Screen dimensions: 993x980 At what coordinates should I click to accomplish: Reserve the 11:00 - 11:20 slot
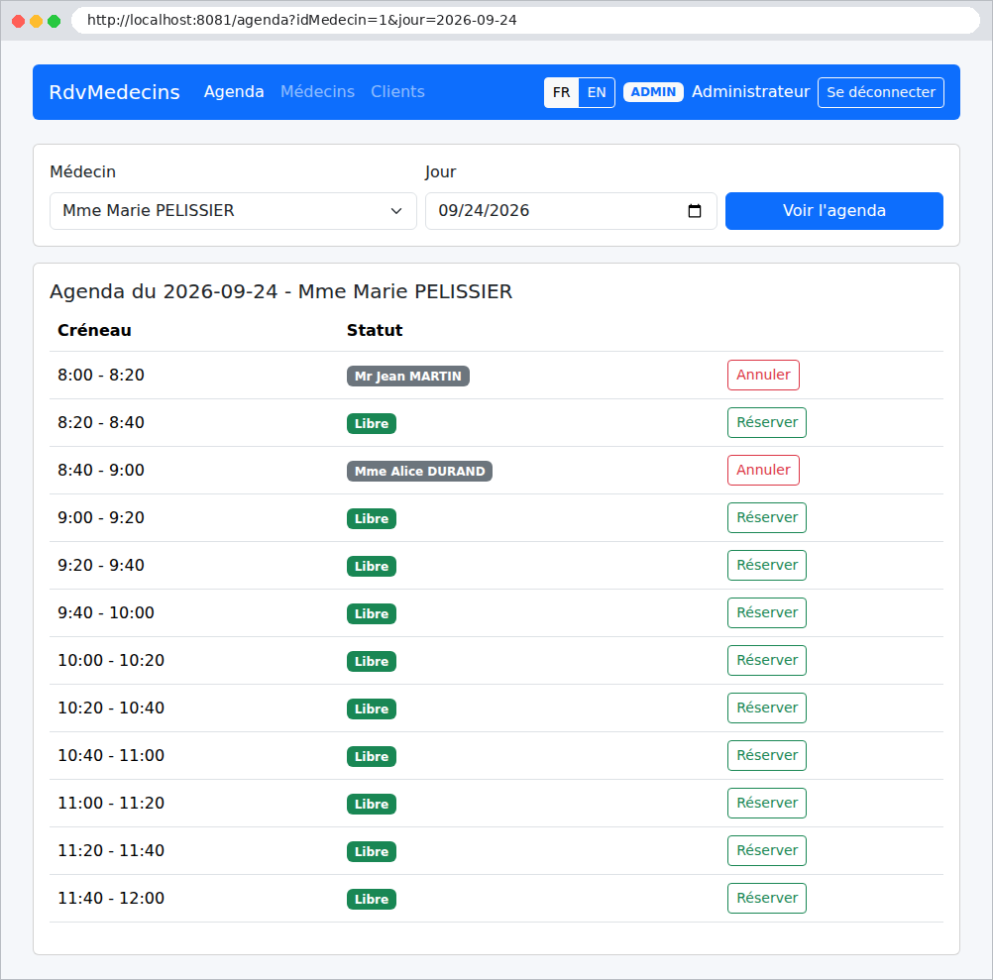coord(767,802)
